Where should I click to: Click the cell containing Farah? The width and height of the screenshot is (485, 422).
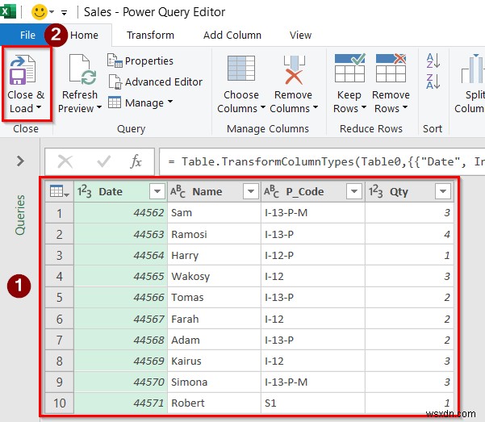pyautogui.click(x=214, y=319)
